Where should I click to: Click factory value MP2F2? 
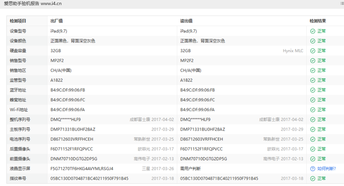[57, 61]
